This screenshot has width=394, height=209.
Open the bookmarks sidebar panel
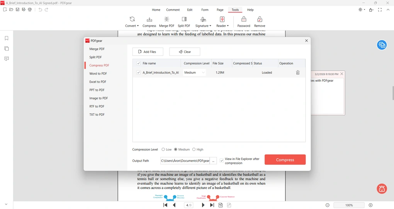7,38
